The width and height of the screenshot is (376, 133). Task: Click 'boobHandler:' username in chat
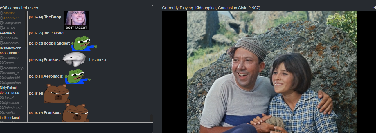[57, 43]
